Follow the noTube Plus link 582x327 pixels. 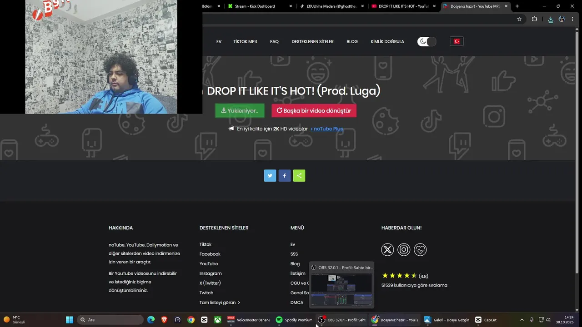click(x=326, y=129)
